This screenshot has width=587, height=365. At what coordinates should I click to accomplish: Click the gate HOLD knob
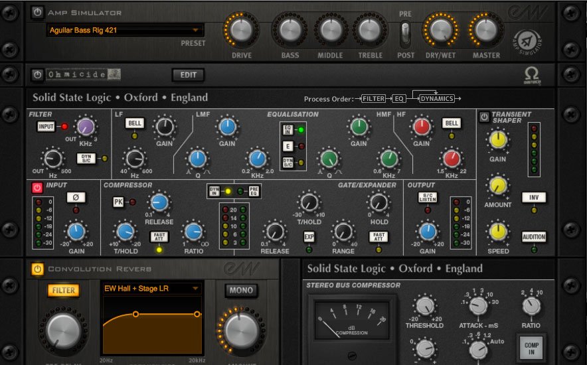[x=378, y=202]
